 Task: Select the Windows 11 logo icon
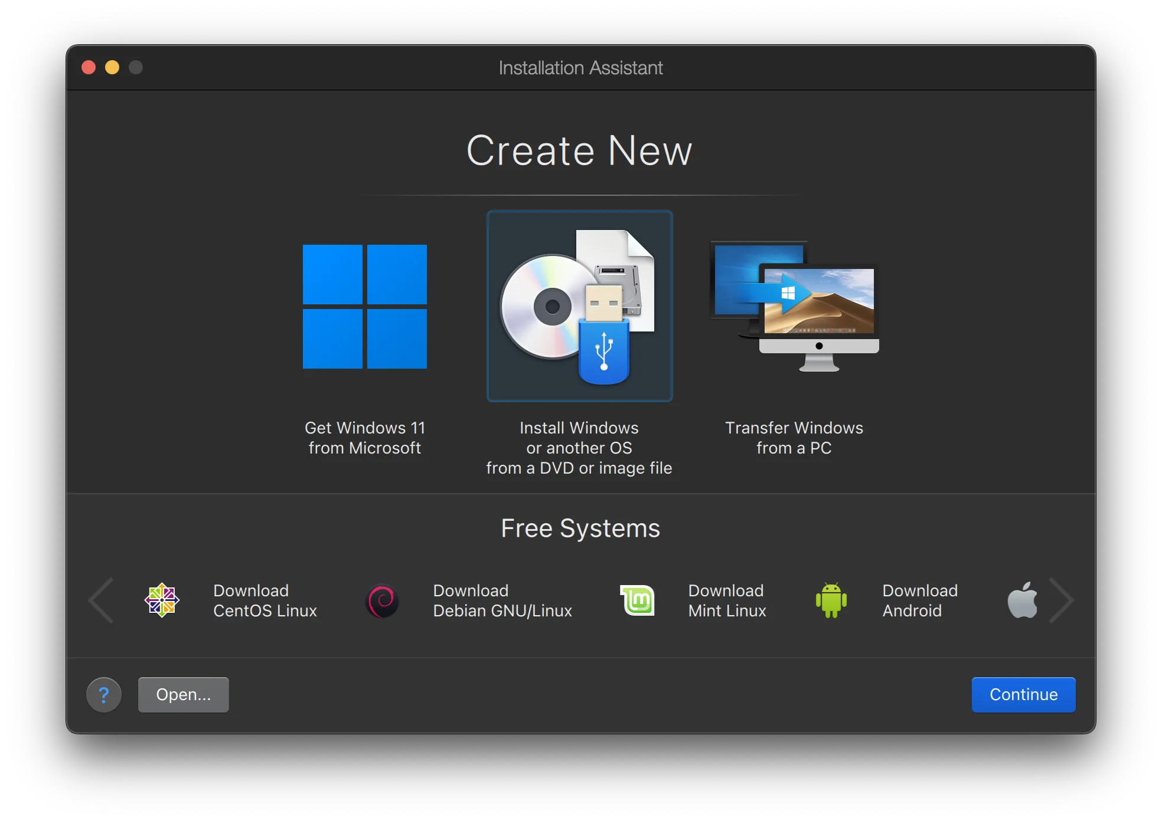click(365, 307)
